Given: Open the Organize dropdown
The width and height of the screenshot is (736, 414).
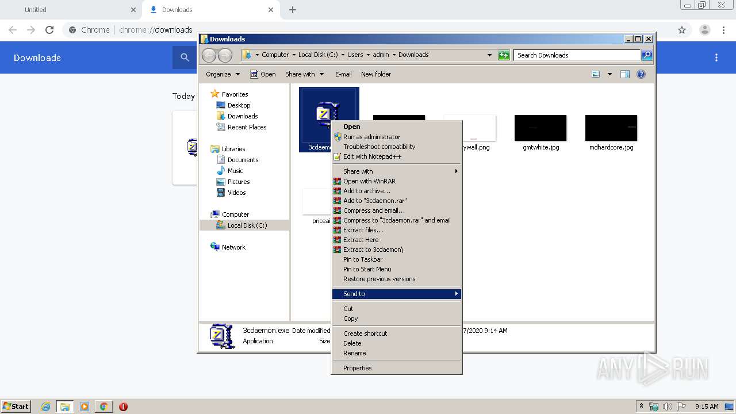Looking at the screenshot, I should point(223,74).
